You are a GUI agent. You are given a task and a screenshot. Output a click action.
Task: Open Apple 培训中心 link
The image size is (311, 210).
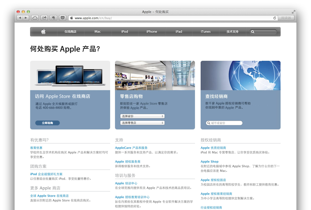tap(126, 183)
